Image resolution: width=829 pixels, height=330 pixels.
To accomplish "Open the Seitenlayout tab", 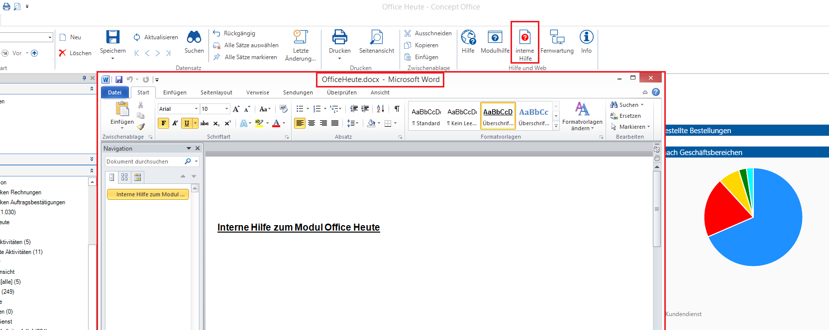I will click(216, 92).
